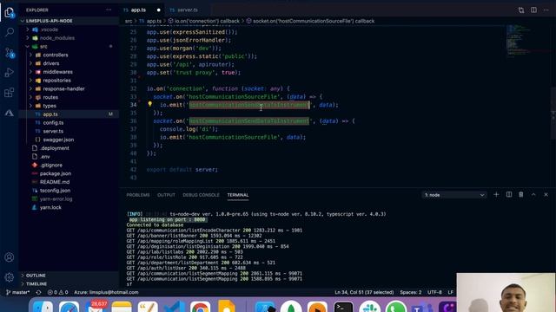Viewport: 556px width, 312px height.
Task: Split the terminal panel
Action: (x=509, y=194)
